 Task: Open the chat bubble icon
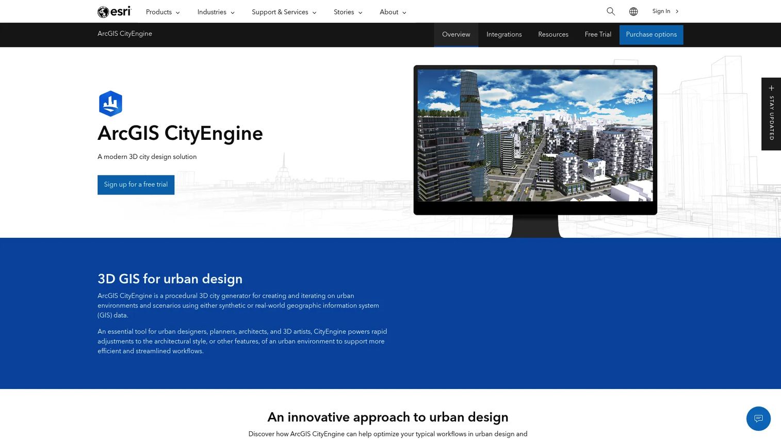tap(758, 418)
